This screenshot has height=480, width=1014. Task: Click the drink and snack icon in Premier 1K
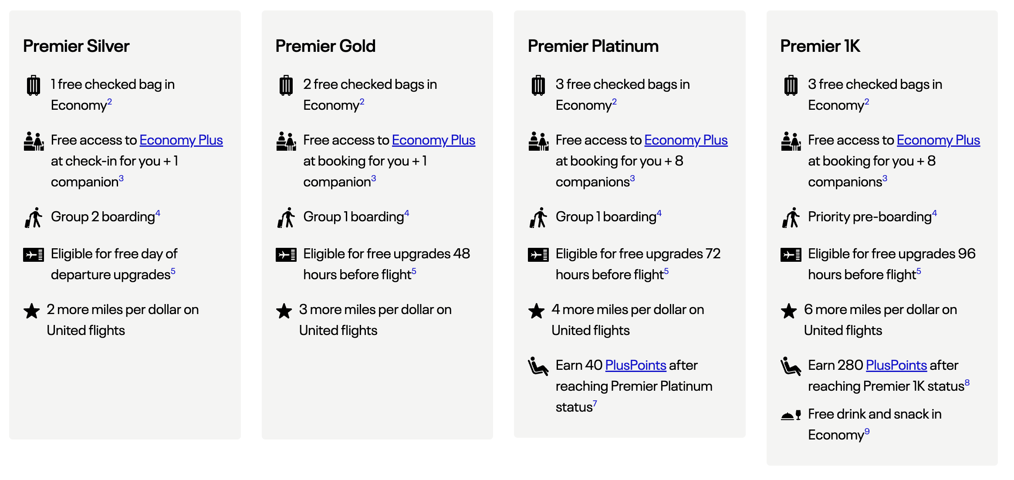click(x=791, y=415)
